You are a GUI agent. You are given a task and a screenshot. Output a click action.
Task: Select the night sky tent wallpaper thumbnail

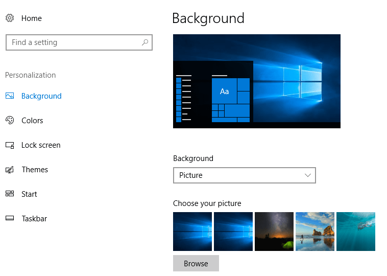[x=274, y=232]
